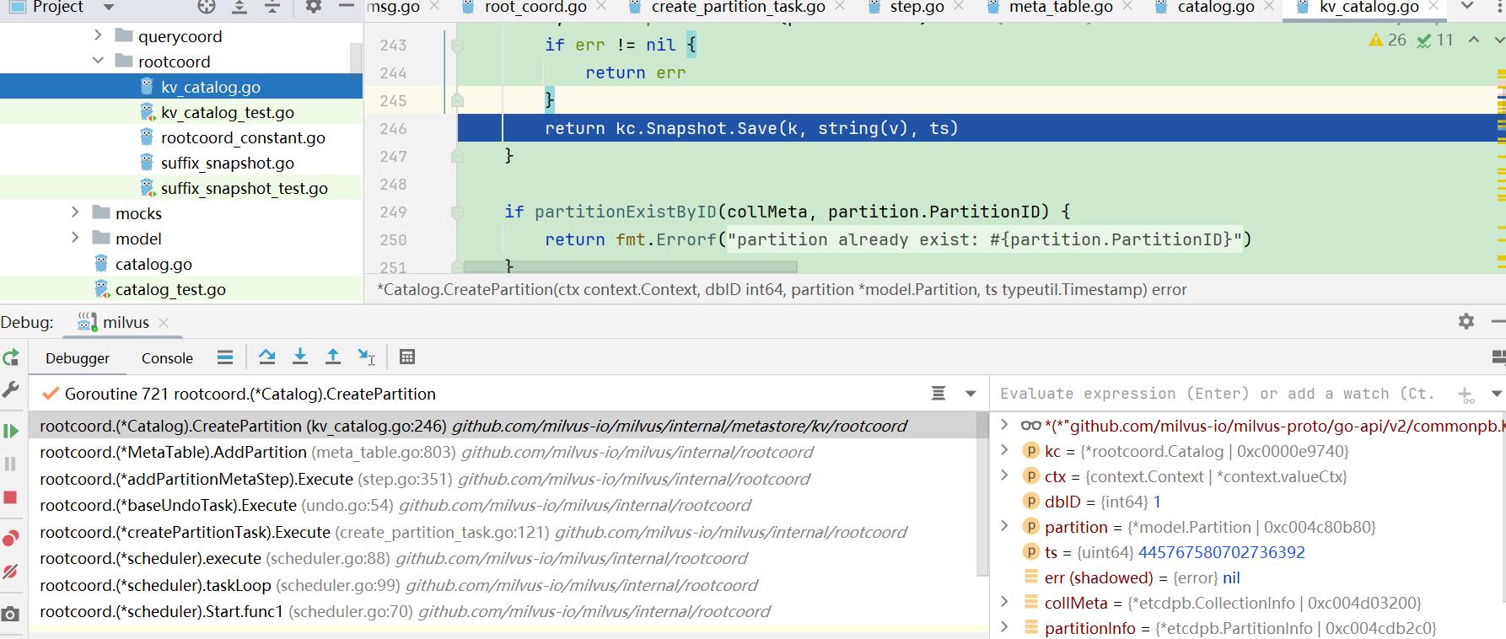
Task: Switch to the root_coord.go tab
Action: 535,8
